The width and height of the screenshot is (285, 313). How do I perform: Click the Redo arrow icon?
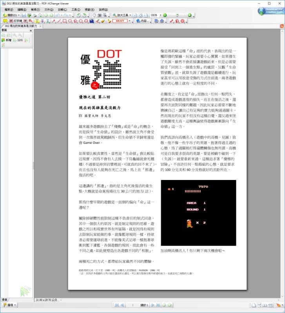click(66, 15)
